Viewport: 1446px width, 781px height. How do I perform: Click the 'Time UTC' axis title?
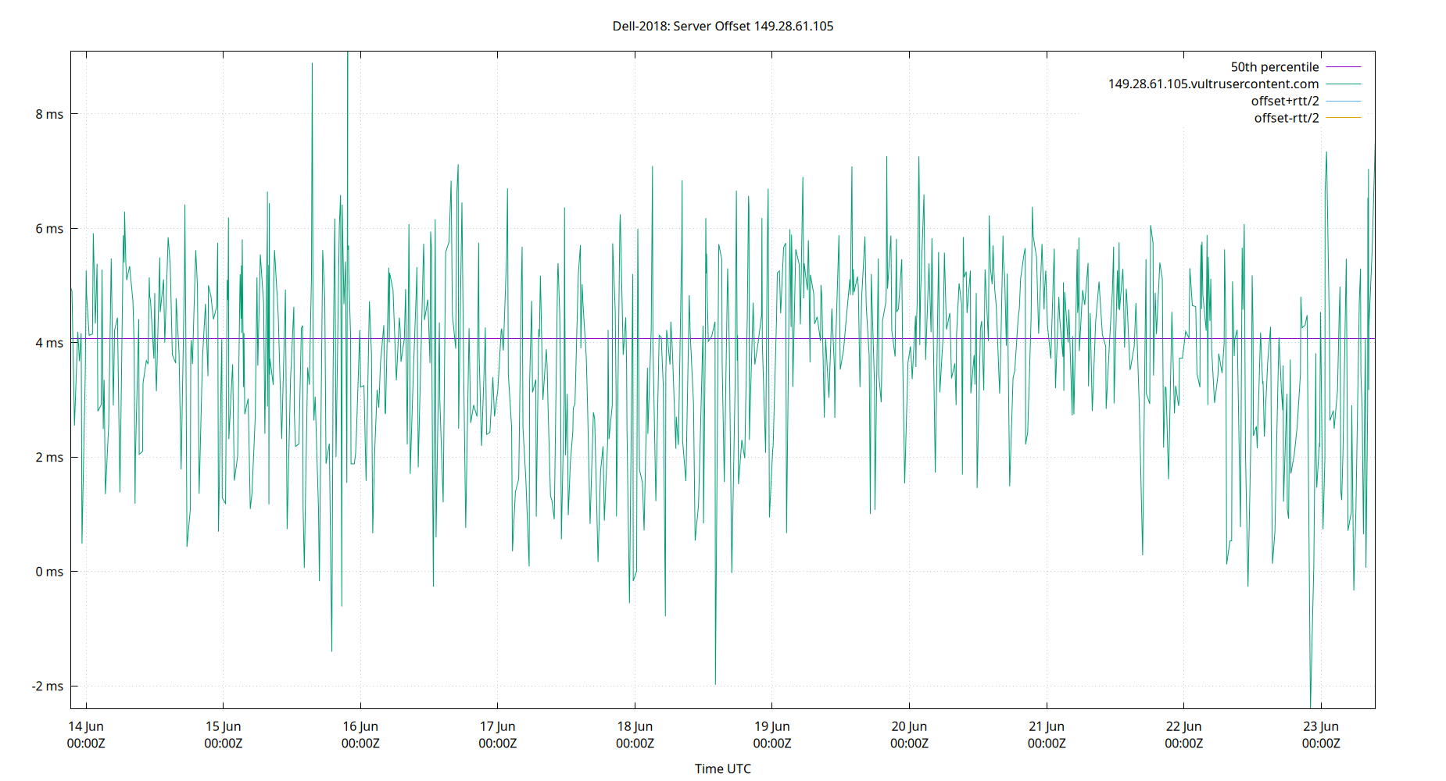pos(723,769)
